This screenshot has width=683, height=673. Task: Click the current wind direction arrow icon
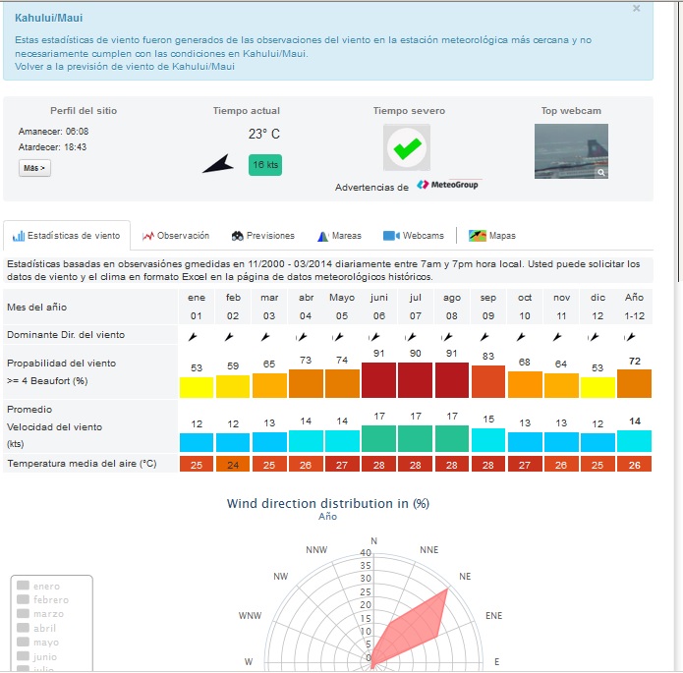point(218,164)
